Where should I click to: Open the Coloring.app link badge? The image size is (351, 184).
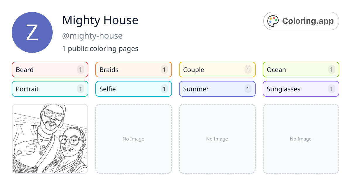pos(301,21)
